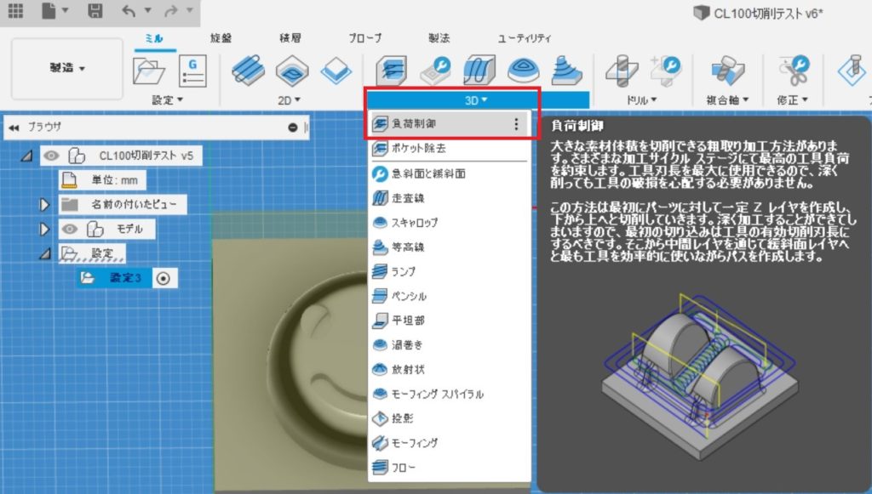Image resolution: width=872 pixels, height=494 pixels.
Task: Choose ランプ from the 3D menu
Action: (x=450, y=272)
